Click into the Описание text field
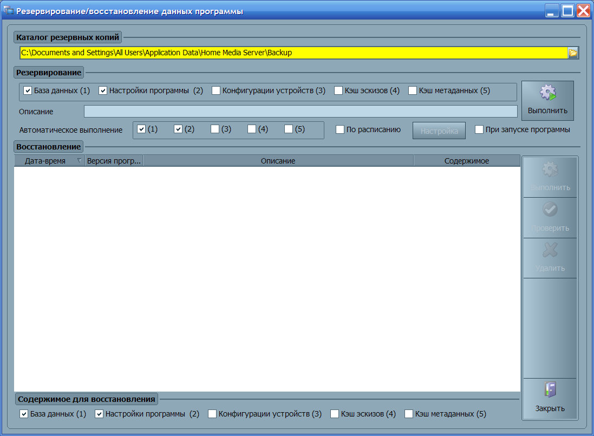This screenshot has width=594, height=436. pos(301,112)
